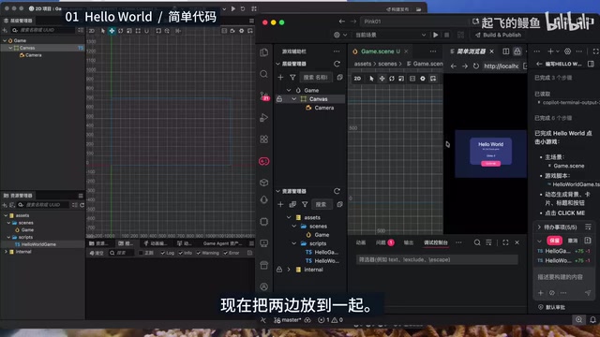The width and height of the screenshot is (600, 337).
Task: Click the send arrow in chat input
Action: [x=588, y=293]
